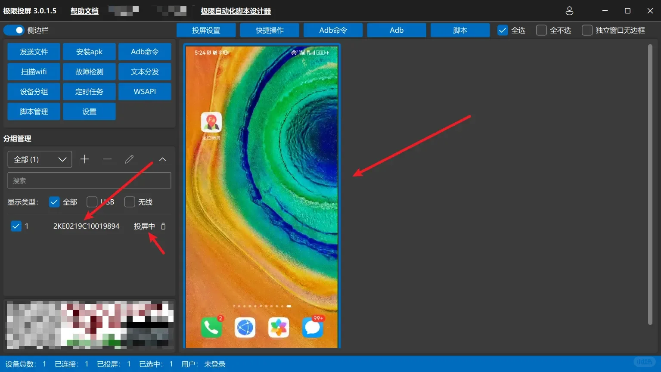Viewport: 661px width, 372px height.
Task: Click the 发送文件 button
Action: tap(34, 52)
